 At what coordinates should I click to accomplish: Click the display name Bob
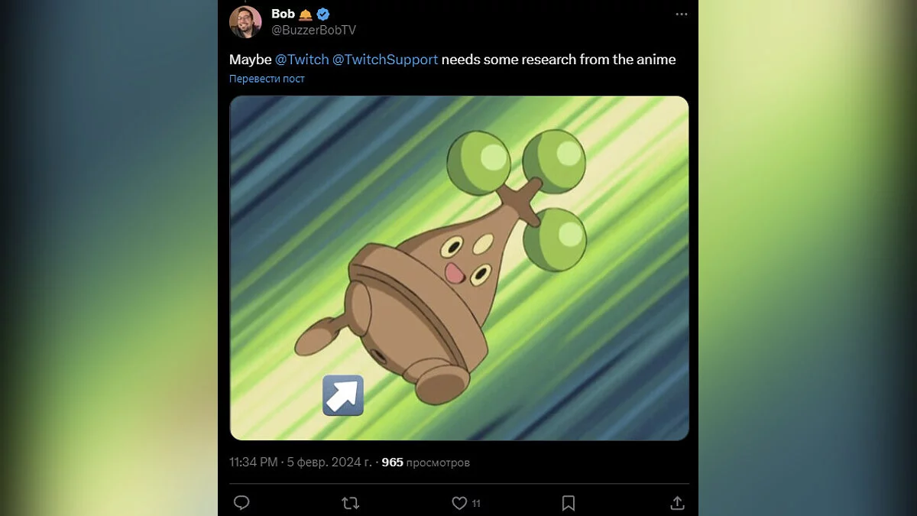pos(283,14)
